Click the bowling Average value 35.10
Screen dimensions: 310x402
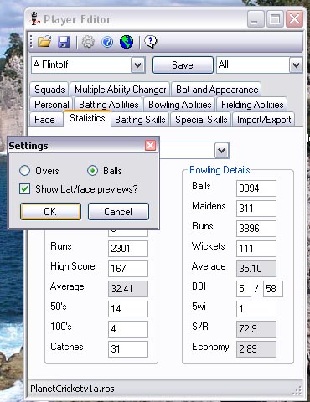tap(256, 269)
